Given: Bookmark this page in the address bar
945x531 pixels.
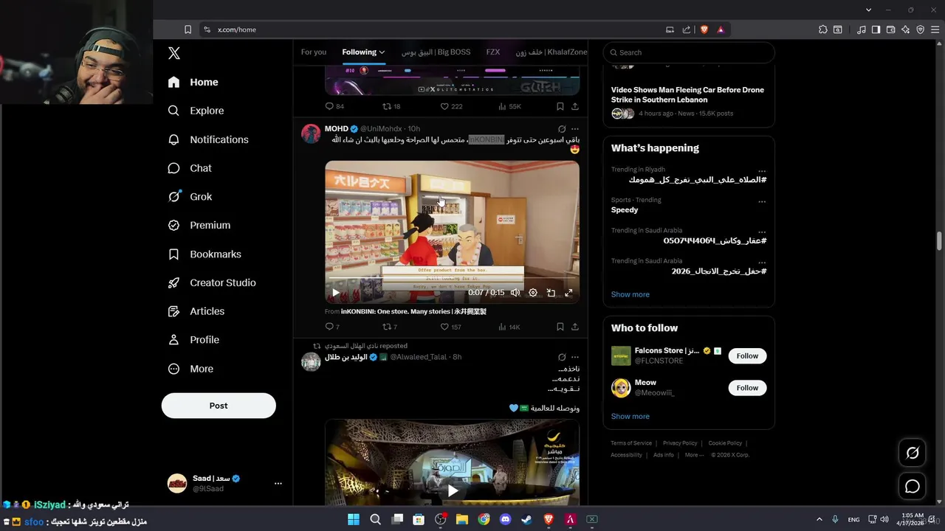Looking at the screenshot, I should coord(188,29).
